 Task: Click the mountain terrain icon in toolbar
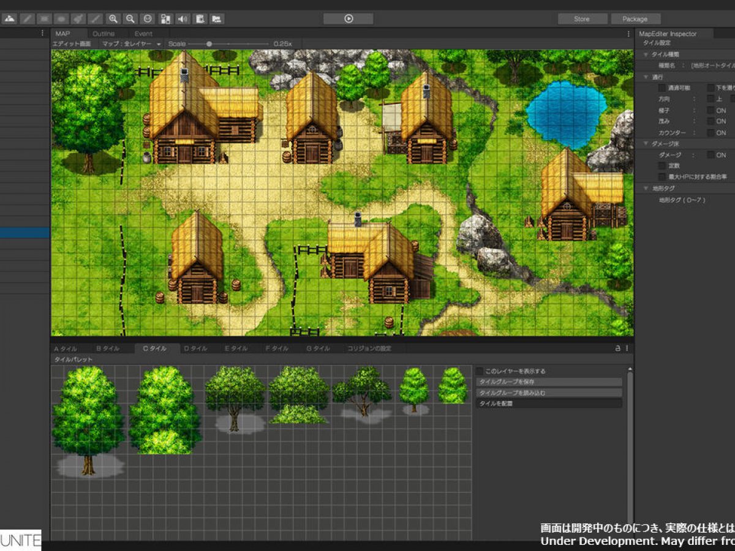[10, 19]
